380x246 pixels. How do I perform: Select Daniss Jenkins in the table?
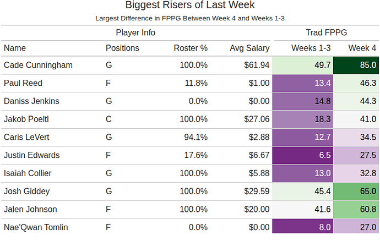pyautogui.click(x=30, y=101)
